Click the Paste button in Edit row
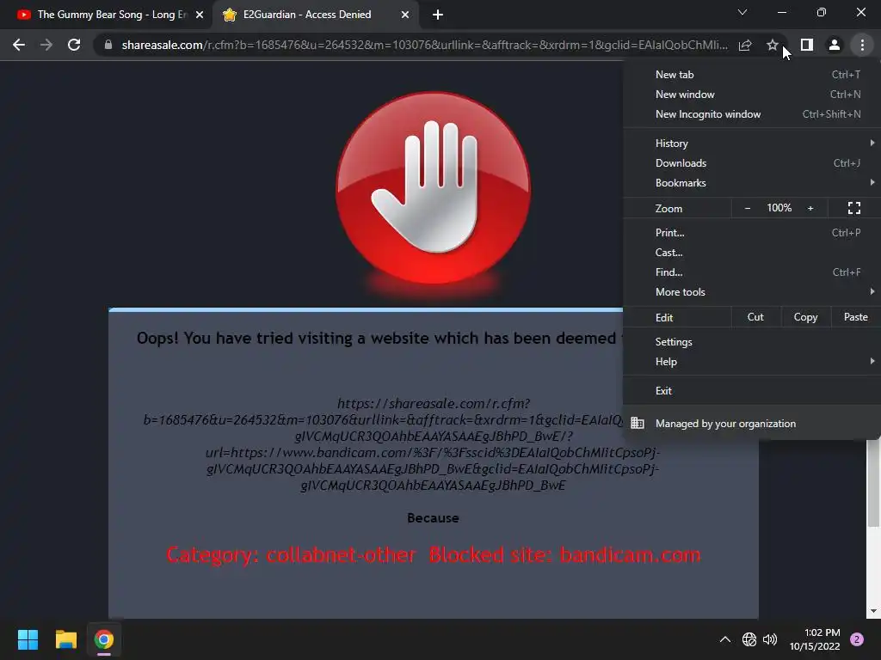 coord(855,317)
